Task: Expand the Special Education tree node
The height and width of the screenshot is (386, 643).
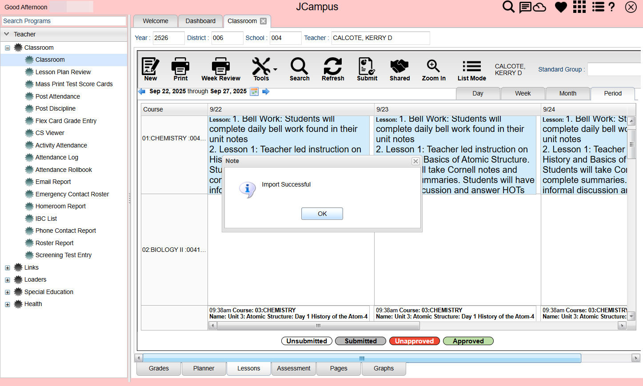Action: click(x=8, y=292)
